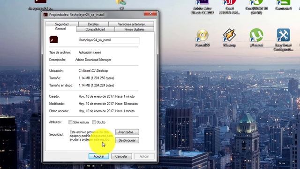This screenshot has width=300, height=169.
Task: Select the flashplayer24 file on the desktop
Action: coord(40,5)
